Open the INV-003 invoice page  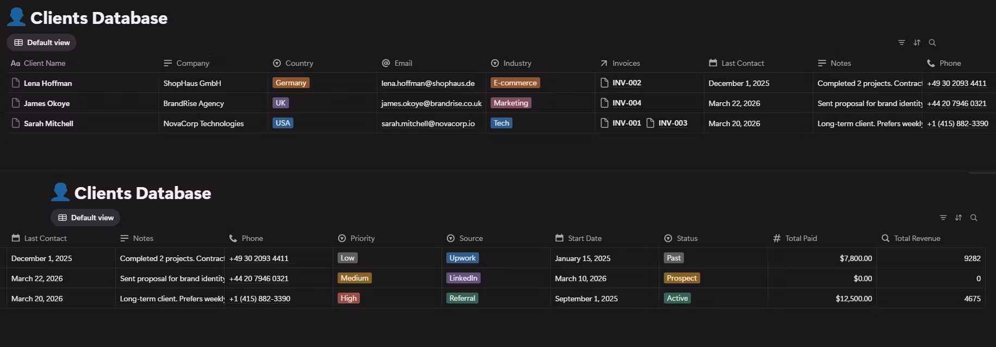coord(672,123)
